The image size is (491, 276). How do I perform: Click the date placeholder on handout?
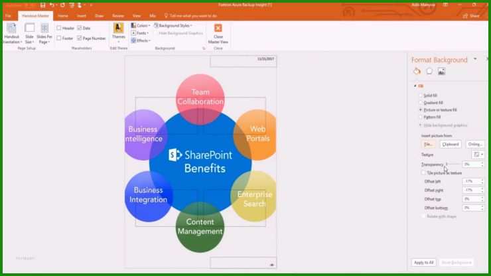pos(244,62)
